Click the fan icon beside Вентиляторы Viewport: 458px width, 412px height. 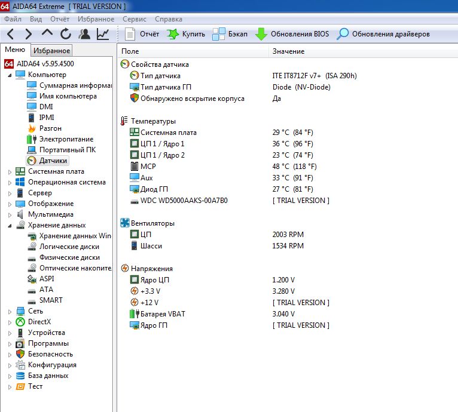coord(125,223)
